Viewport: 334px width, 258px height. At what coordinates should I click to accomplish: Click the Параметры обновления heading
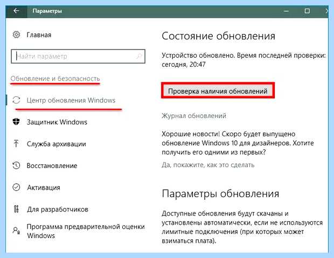tap(220, 194)
